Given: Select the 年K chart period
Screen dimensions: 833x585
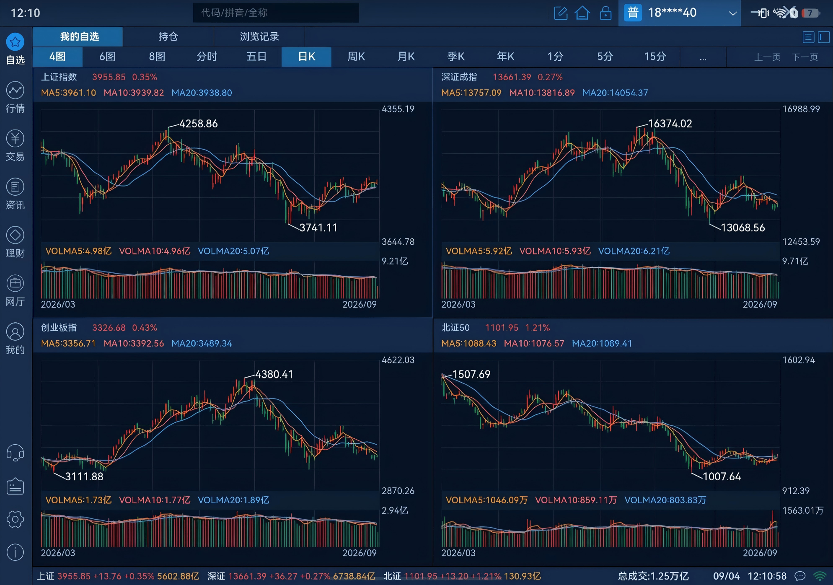Looking at the screenshot, I should tap(506, 57).
